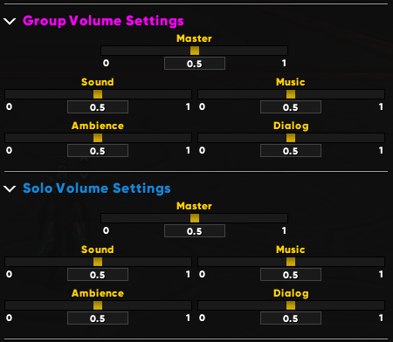
Task: Click the Solo Ambience slider handle
Action: point(98,305)
